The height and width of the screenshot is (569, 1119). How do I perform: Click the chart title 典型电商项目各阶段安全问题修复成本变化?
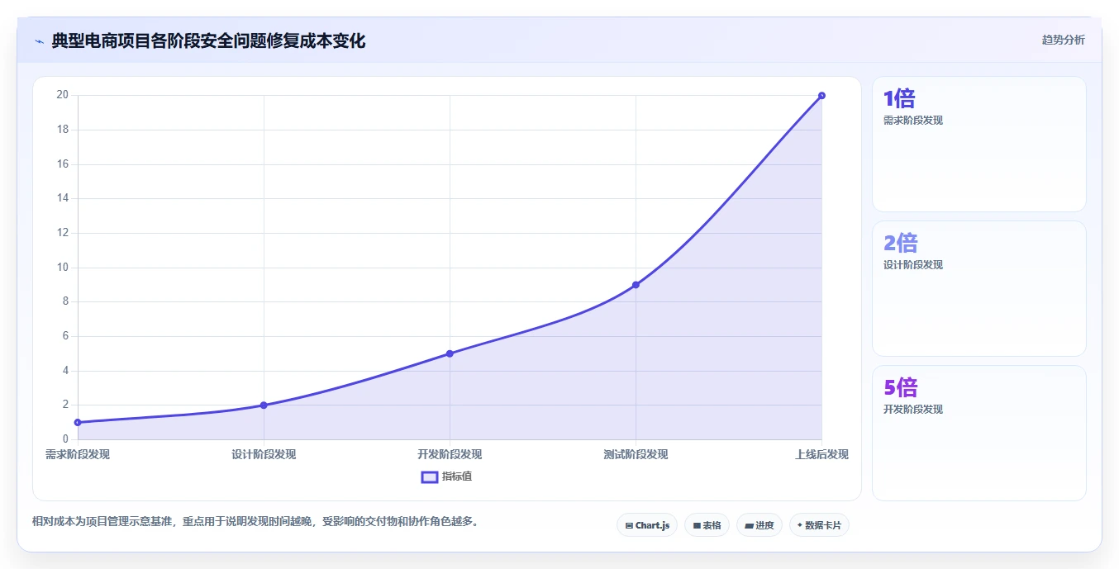[x=208, y=40]
